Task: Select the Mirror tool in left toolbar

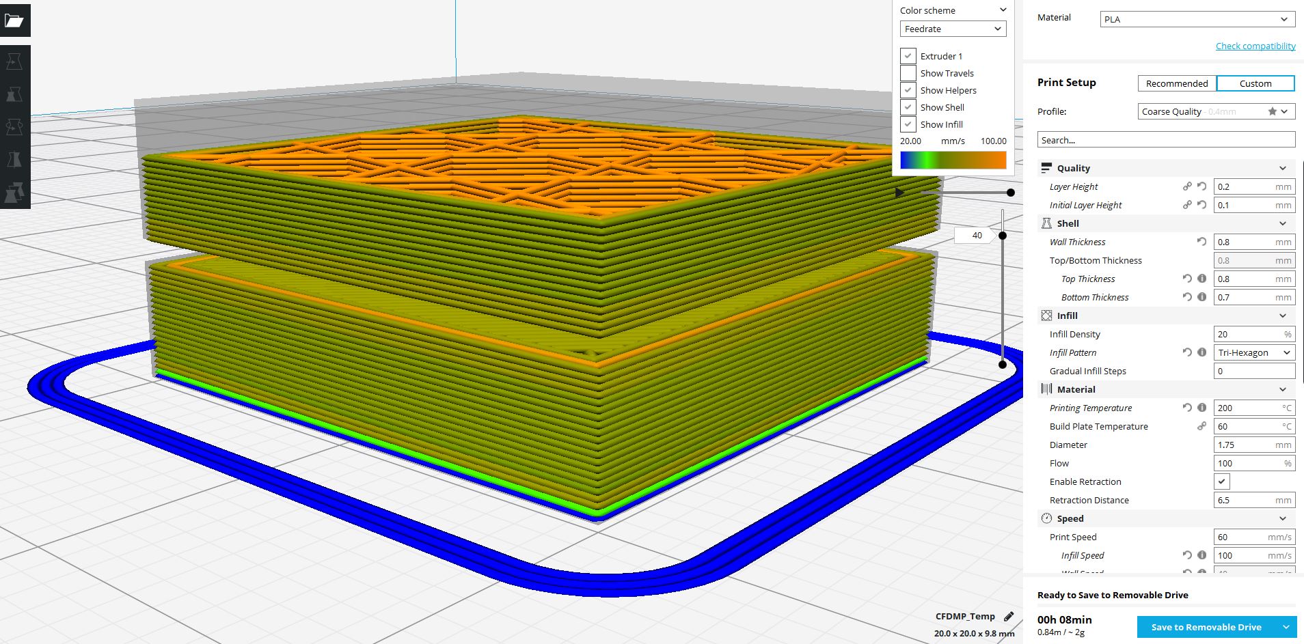Action: [14, 160]
